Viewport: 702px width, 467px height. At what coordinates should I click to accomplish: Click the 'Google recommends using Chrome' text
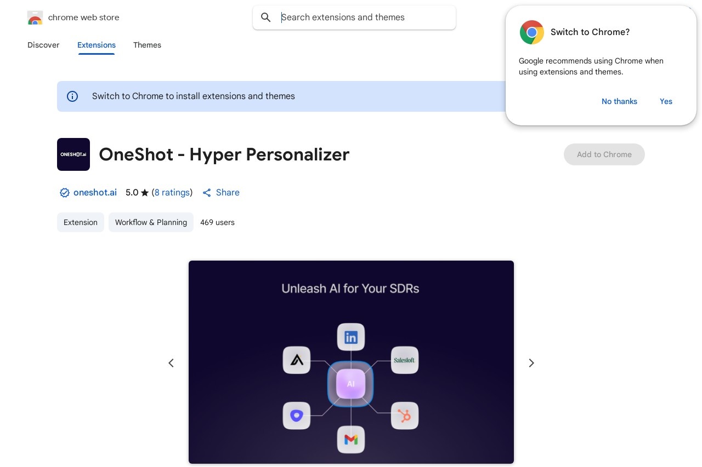(591, 66)
